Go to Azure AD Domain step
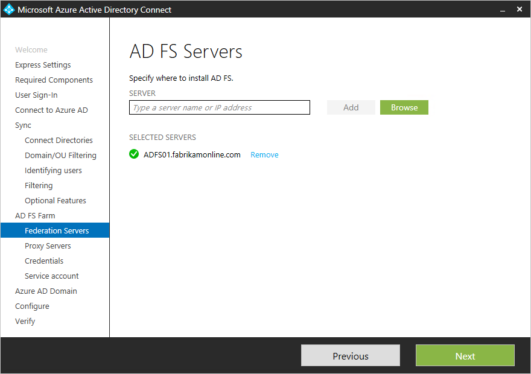The width and height of the screenshot is (531, 374). 46,291
